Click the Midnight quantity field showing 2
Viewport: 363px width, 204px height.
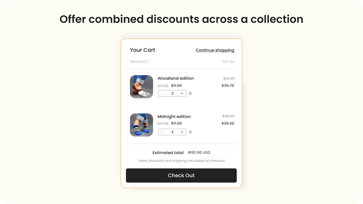click(172, 132)
